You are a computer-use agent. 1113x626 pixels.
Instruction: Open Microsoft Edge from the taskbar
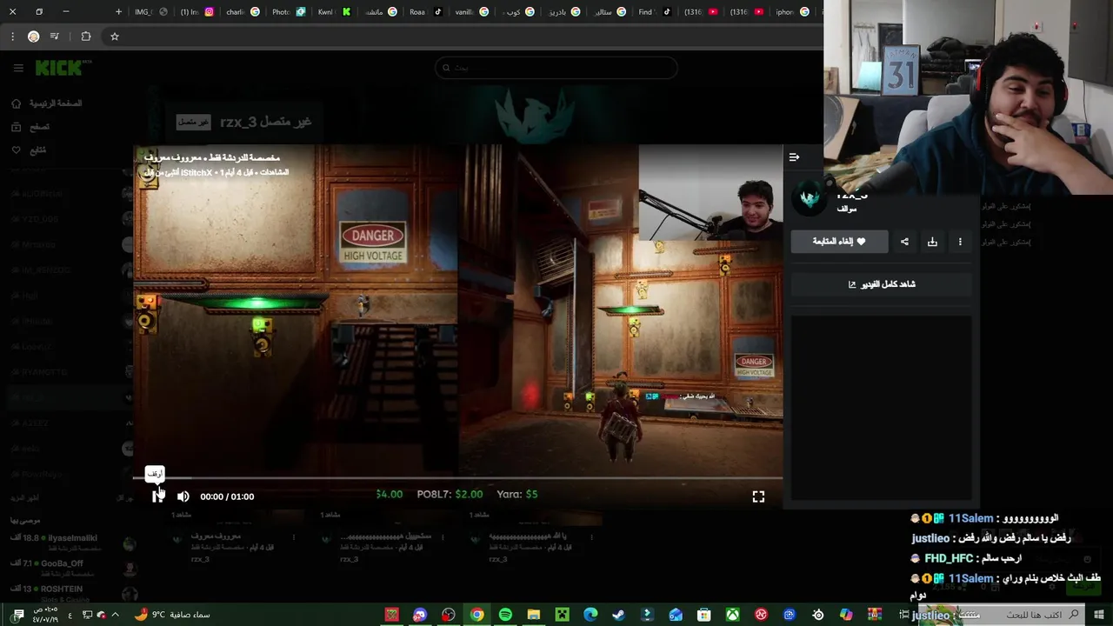tap(590, 615)
